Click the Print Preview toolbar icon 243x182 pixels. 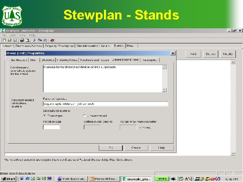(x=27, y=40)
